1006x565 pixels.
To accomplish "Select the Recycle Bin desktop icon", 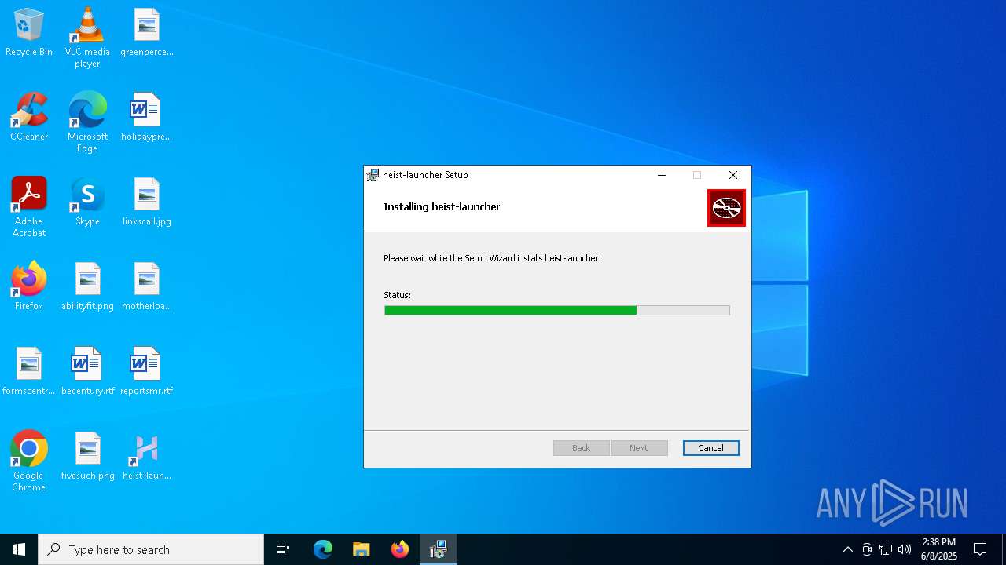I will point(29,33).
